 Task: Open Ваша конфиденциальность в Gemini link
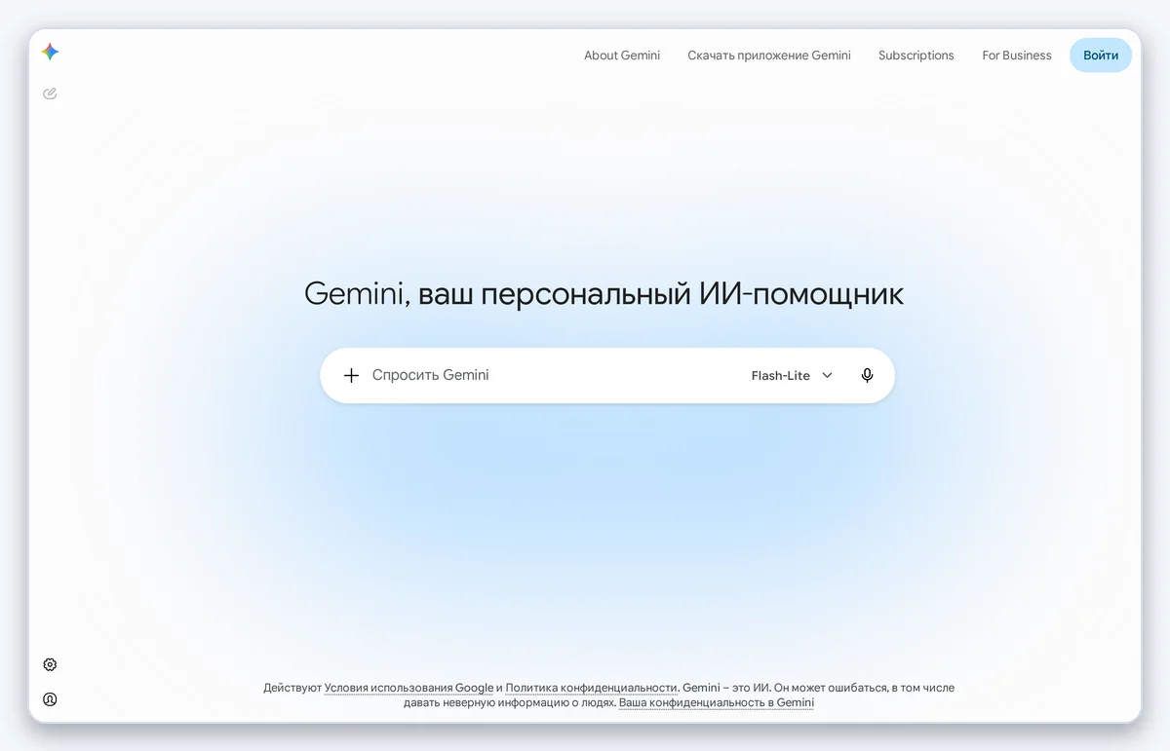coord(717,702)
